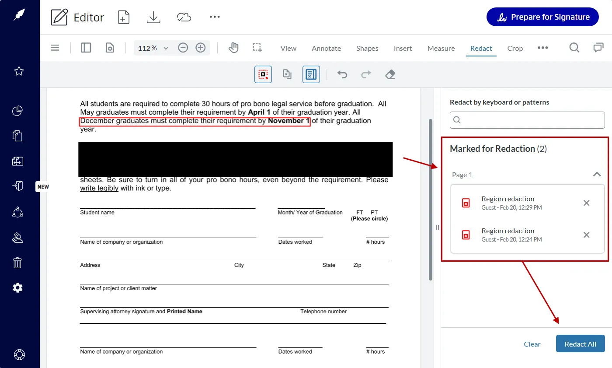Switch to the Insert tab

coord(403,48)
